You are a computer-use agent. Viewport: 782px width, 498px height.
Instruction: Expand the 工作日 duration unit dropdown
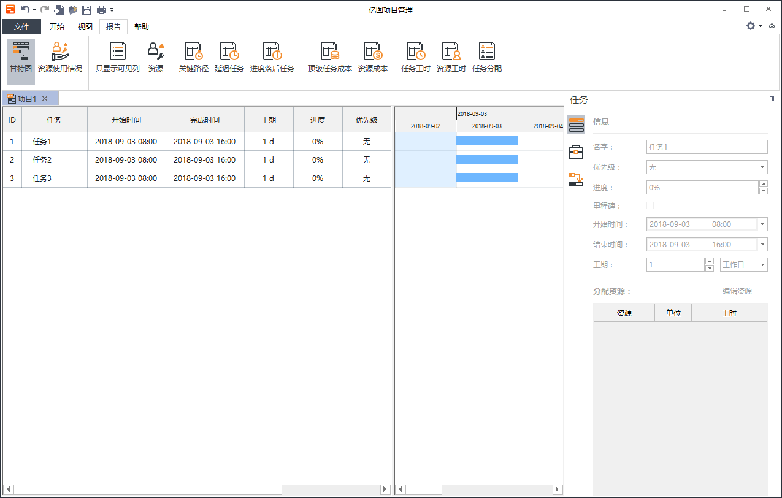762,265
